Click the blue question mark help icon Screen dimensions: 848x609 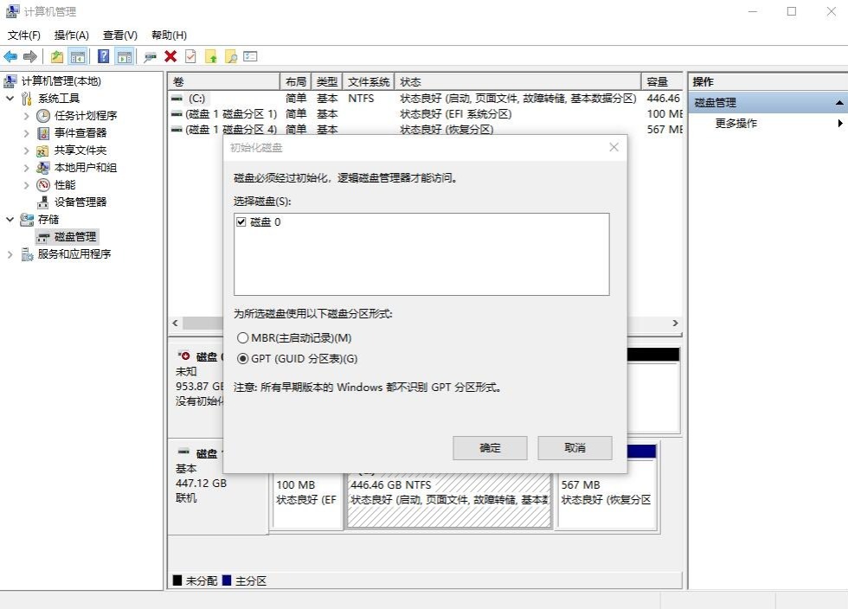point(103,56)
